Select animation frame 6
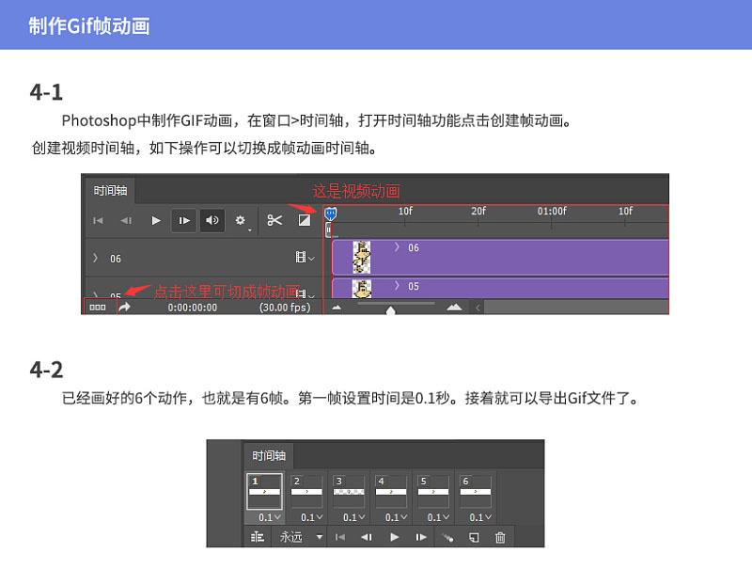Screen dimensions: 752x585 click(x=476, y=492)
